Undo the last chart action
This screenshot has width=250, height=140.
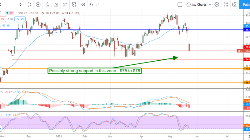point(92,5)
